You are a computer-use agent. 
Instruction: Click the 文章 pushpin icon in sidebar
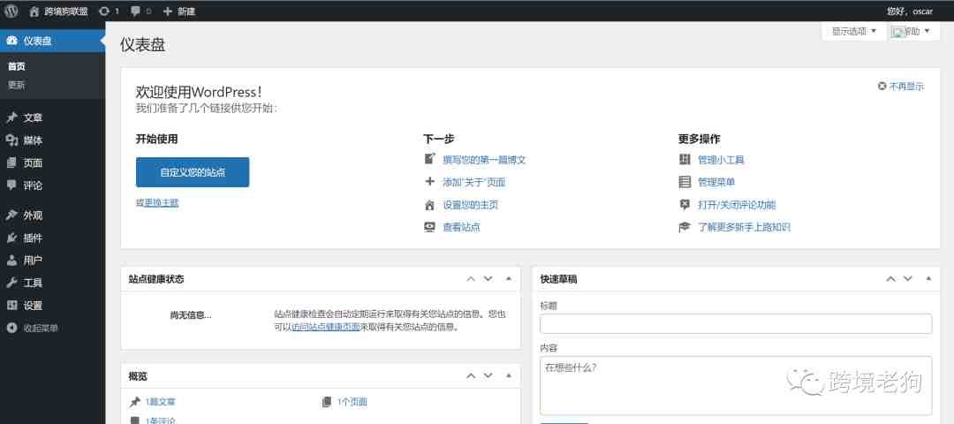tap(11, 117)
